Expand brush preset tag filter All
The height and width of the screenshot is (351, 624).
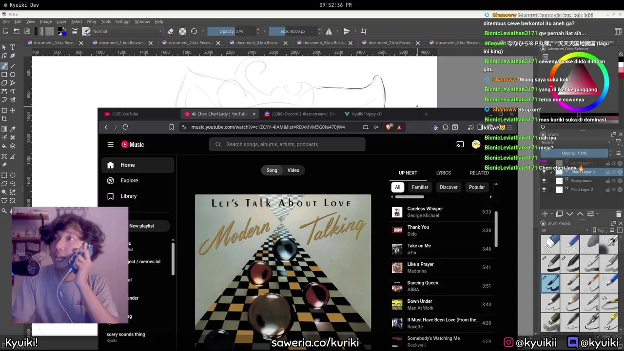coord(565,230)
